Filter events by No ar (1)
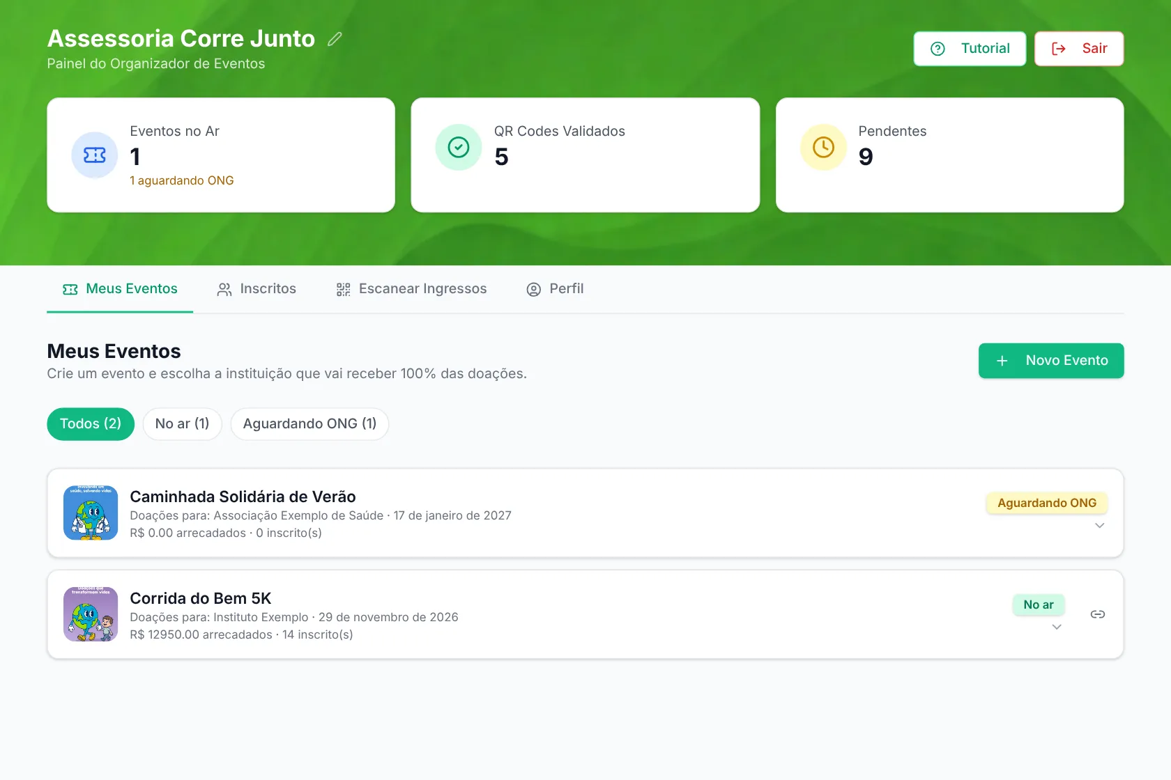This screenshot has width=1171, height=780. click(x=182, y=424)
